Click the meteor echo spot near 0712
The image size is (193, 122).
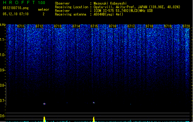44,104
